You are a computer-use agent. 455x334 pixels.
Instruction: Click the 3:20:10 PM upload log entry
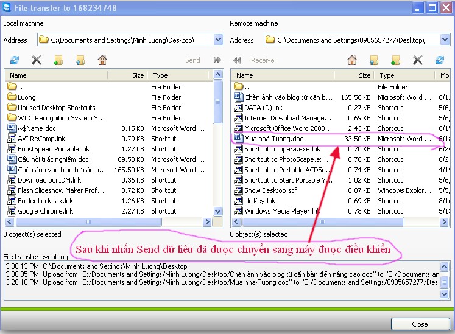point(222,282)
